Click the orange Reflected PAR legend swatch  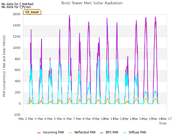[70, 133]
